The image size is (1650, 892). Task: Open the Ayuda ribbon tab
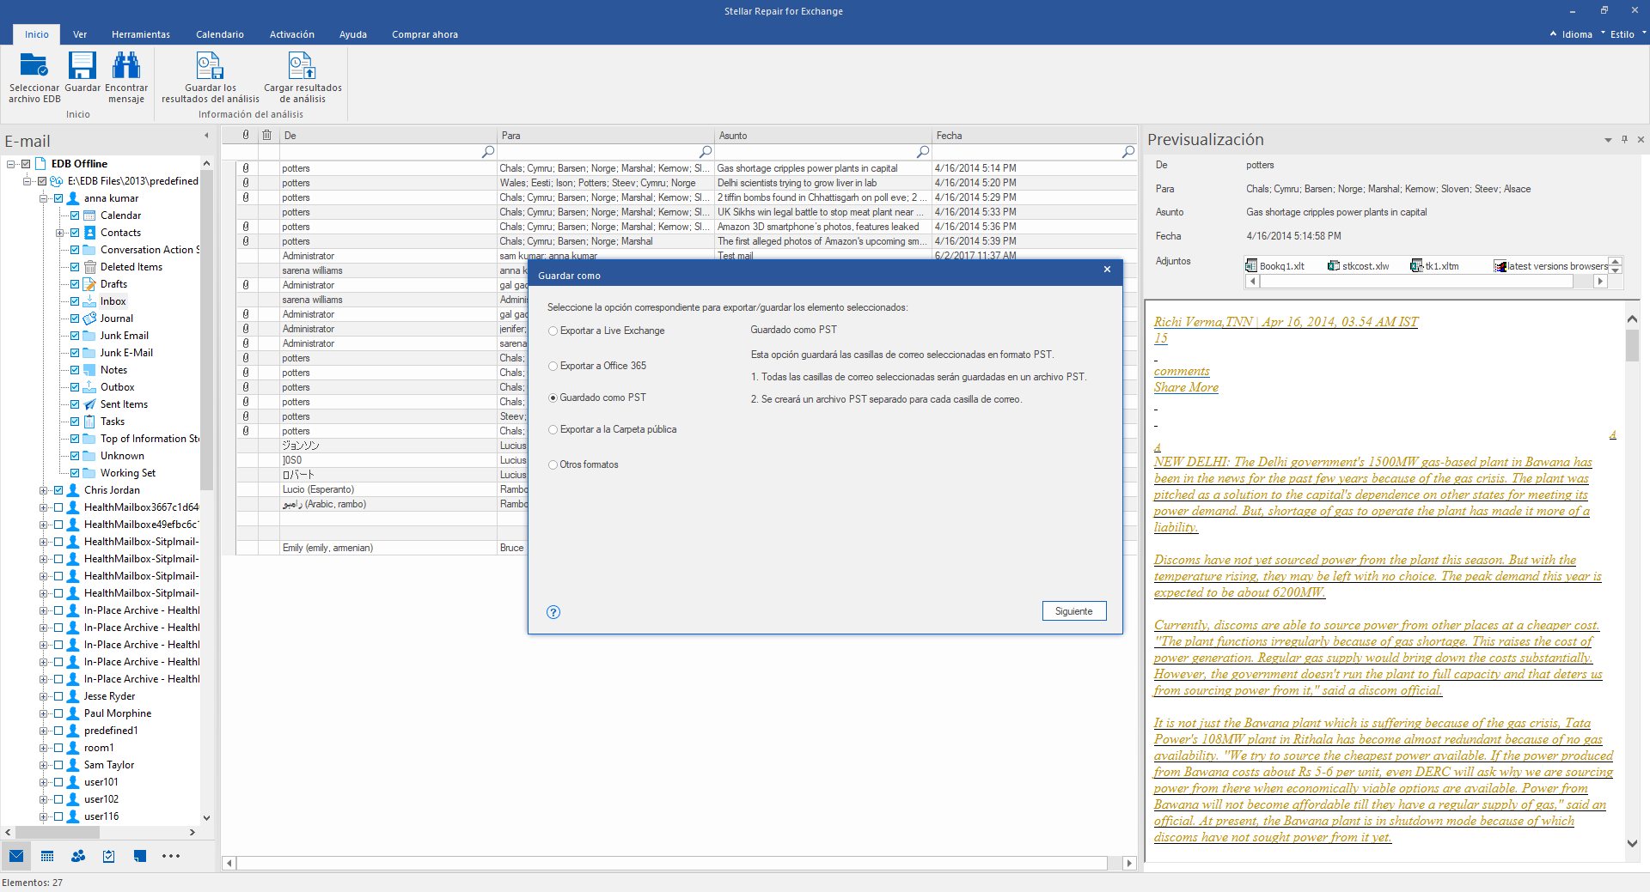pos(353,34)
